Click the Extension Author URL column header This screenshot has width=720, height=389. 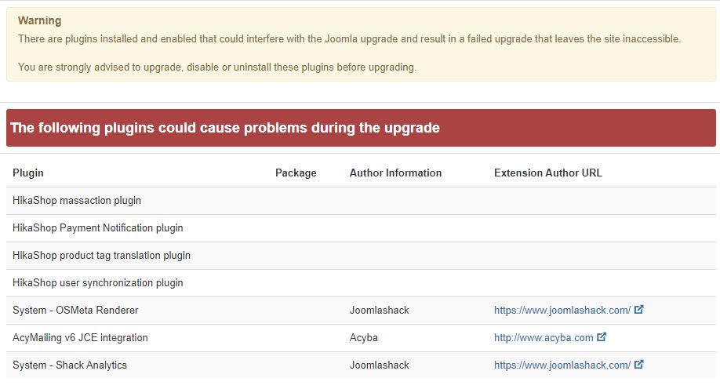[x=547, y=173]
